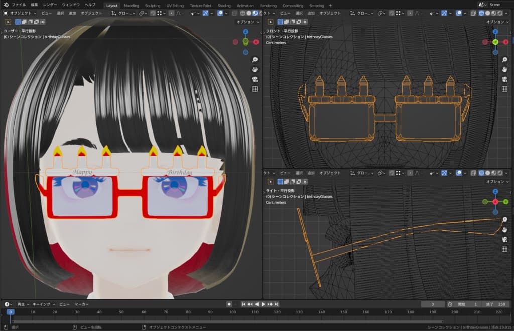Click the 追加 menu in the left viewport header
Screen dimensions: 514x331
[72, 13]
